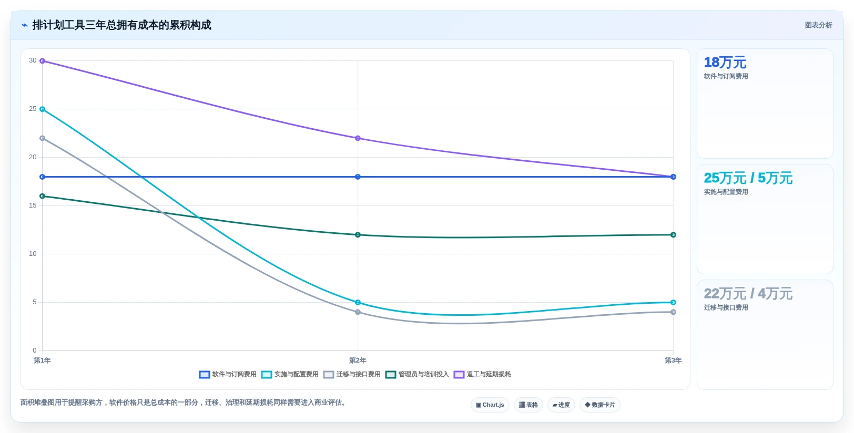Image resolution: width=854 pixels, height=433 pixels.
Task: Click the cyan data point at 第2年 value 5
Action: [358, 303]
